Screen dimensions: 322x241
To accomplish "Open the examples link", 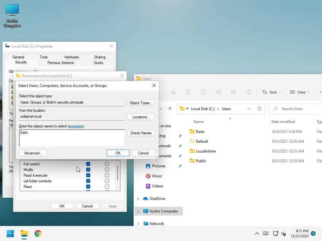I will coord(75,126).
